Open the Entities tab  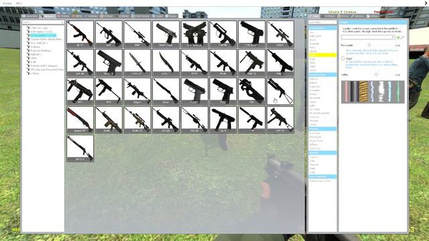[x=63, y=16]
